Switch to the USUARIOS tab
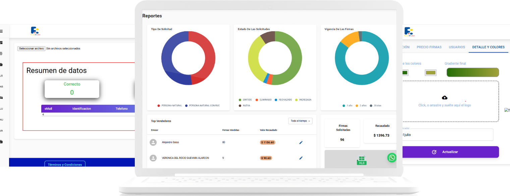 457,47
